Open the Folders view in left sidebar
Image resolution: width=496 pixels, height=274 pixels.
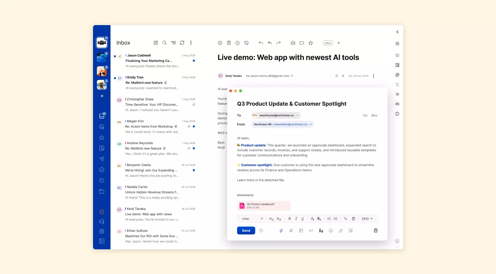coord(102,191)
